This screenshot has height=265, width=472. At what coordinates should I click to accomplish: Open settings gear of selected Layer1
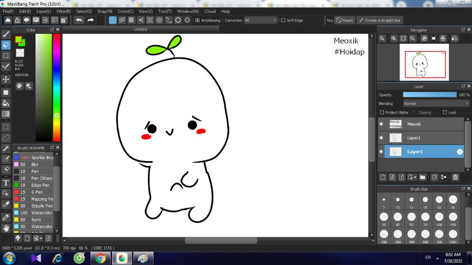pyautogui.click(x=460, y=152)
